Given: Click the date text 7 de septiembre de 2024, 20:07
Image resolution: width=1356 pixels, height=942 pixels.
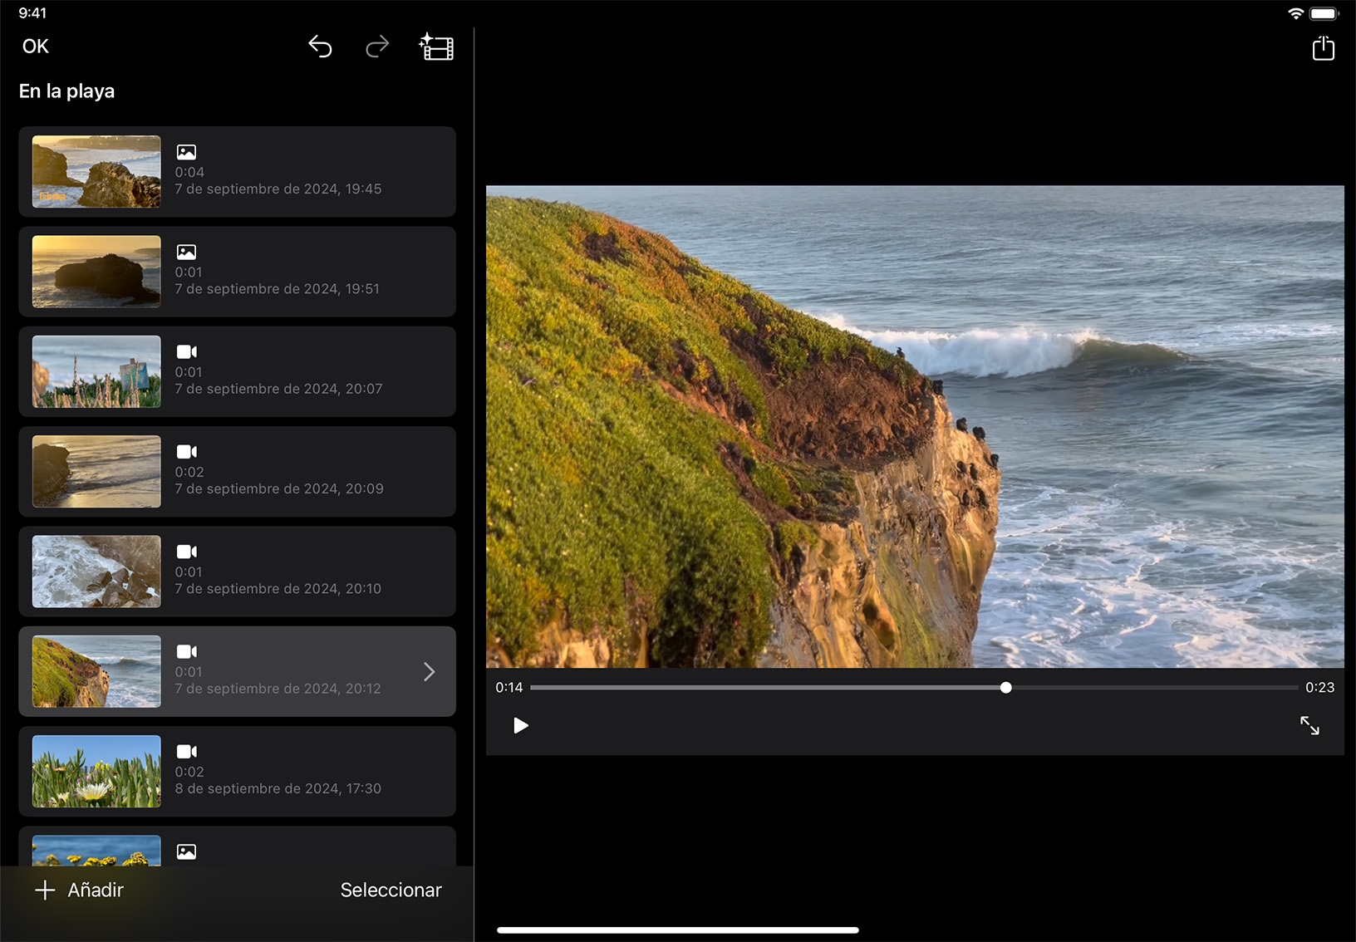Looking at the screenshot, I should (278, 389).
